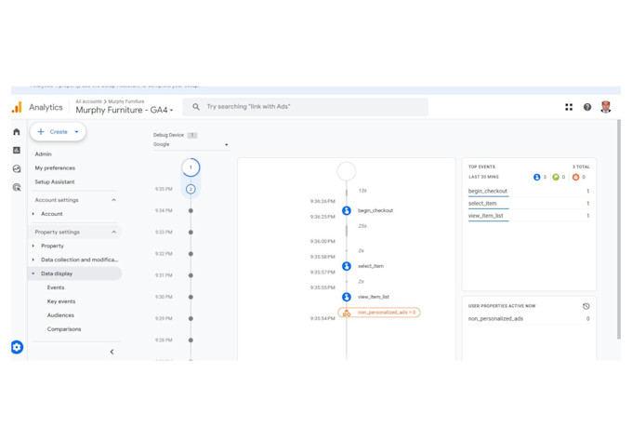Click the Admin gear icon at bottom left
This screenshot has width=632, height=427.
pos(17,347)
